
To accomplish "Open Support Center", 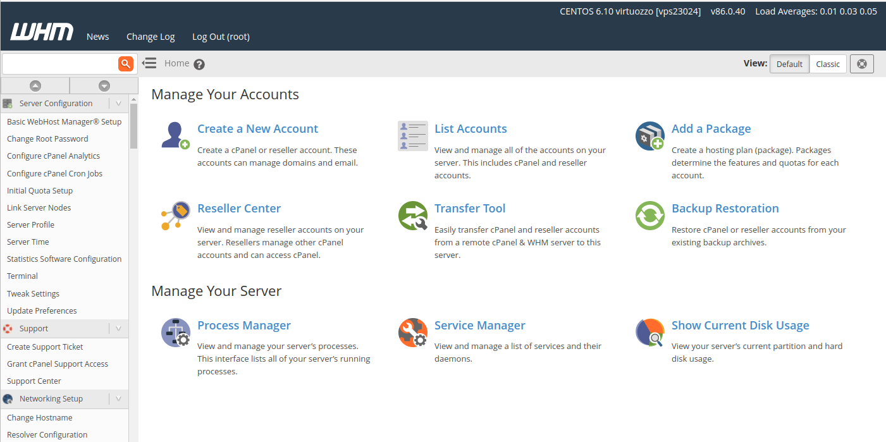I will (34, 381).
